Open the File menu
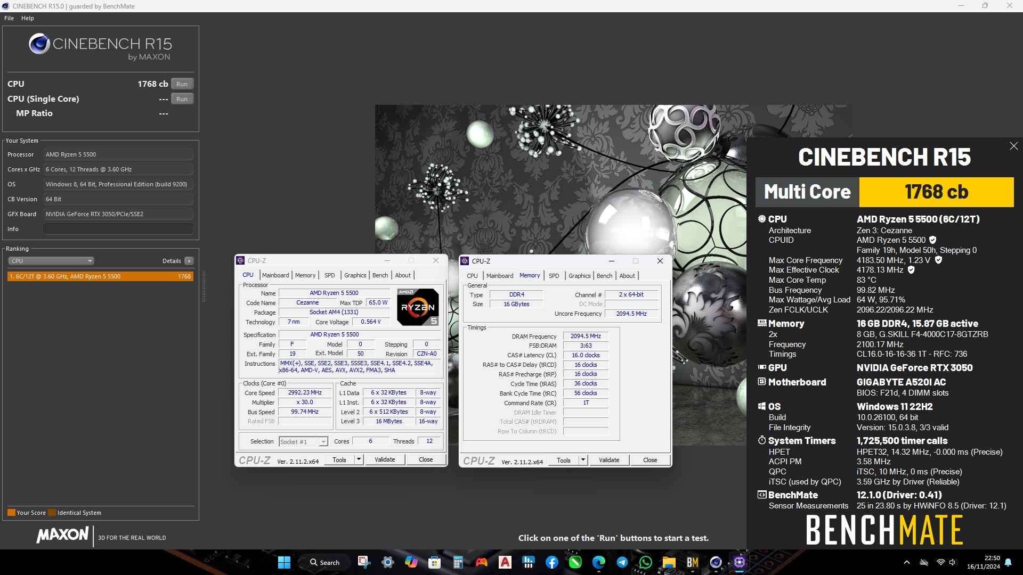 (9, 18)
